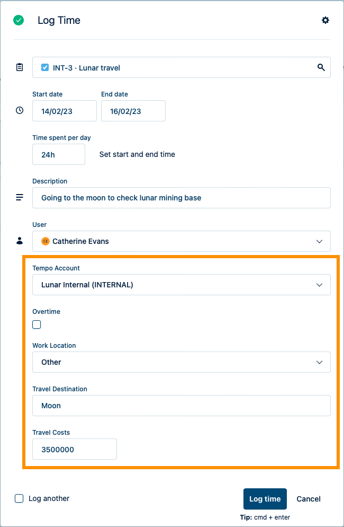Focus the Travel Destination field
The width and height of the screenshot is (344, 527).
pyautogui.click(x=181, y=406)
